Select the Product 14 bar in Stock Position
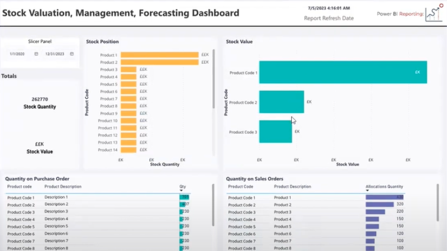The width and height of the screenshot is (447, 251). tap(129, 149)
